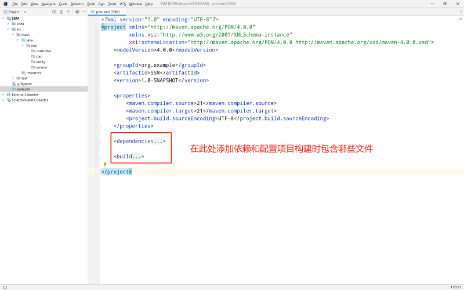Click the External Libraries icon
The width and height of the screenshot is (464, 290).
click(9, 95)
